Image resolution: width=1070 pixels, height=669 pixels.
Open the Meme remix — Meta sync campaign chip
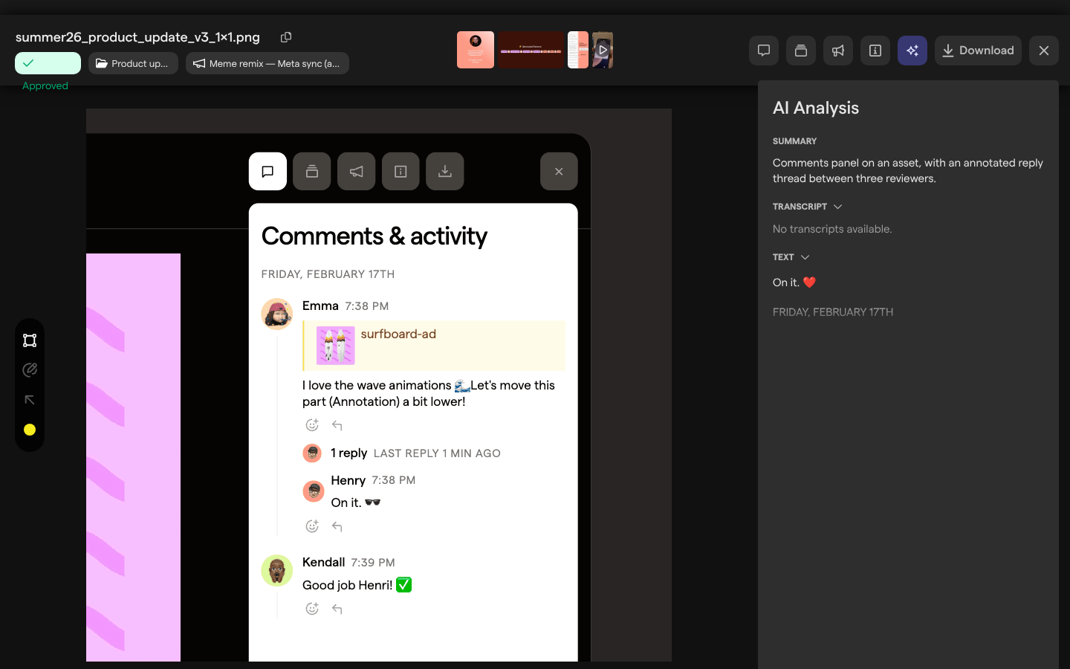pos(267,63)
